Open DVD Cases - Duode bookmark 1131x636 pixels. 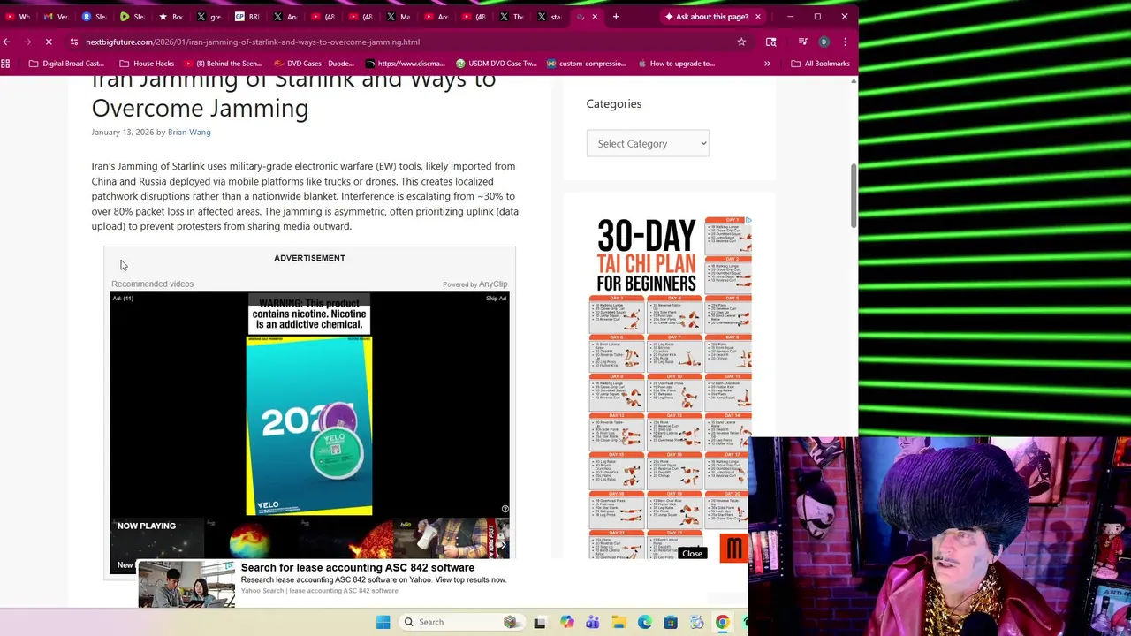coord(314,64)
